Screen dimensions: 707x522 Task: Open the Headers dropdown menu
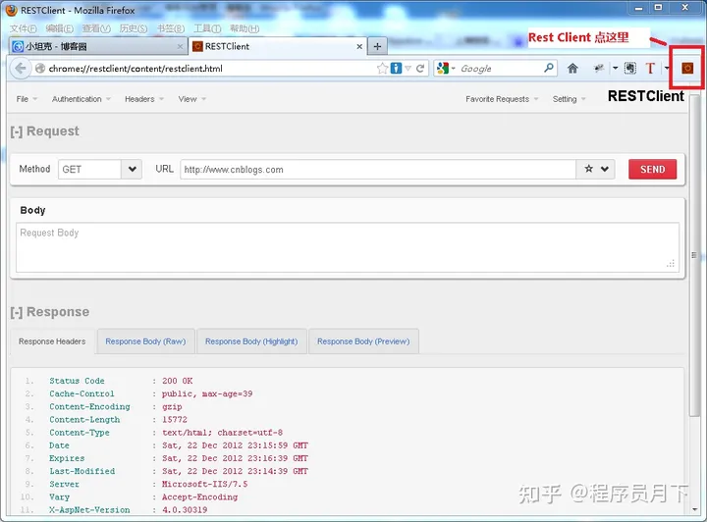click(144, 99)
